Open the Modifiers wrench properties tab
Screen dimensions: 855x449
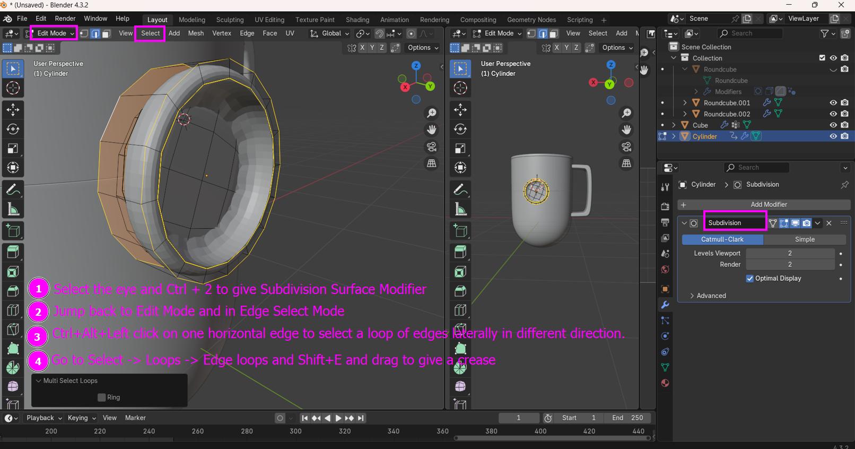point(665,305)
